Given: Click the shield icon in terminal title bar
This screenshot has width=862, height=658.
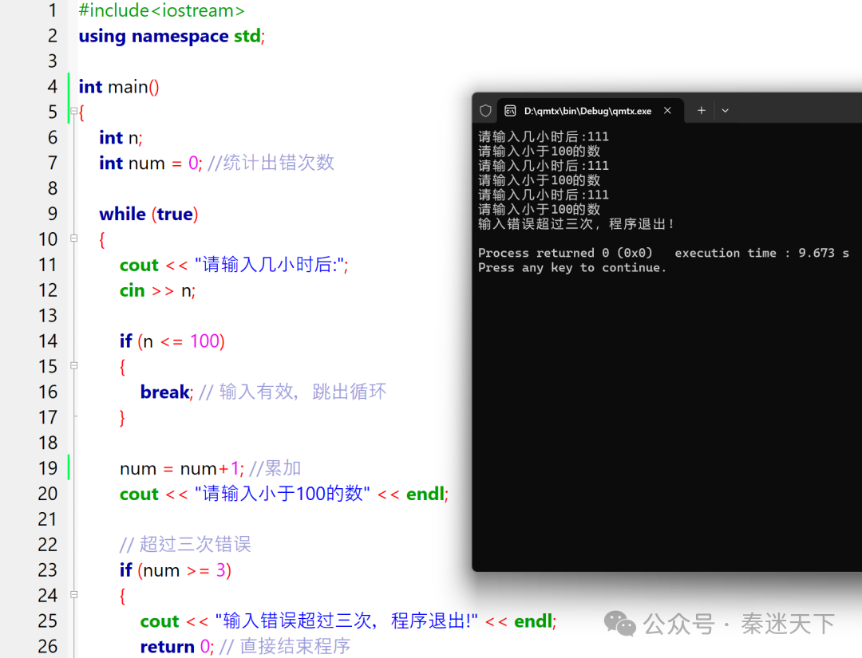Looking at the screenshot, I should (485, 111).
